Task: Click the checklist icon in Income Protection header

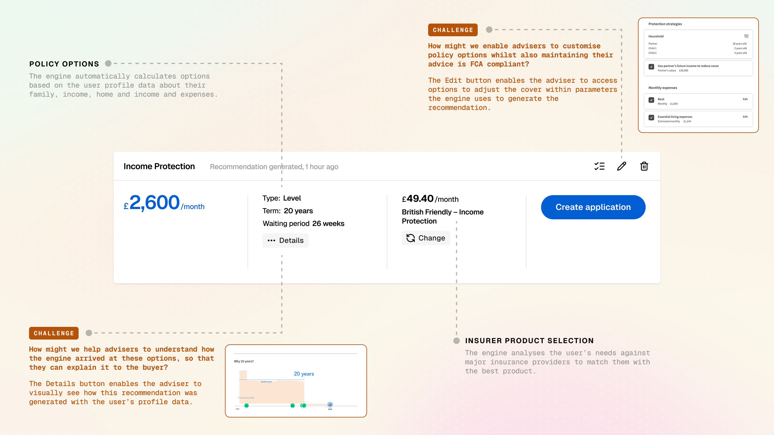Action: point(599,166)
